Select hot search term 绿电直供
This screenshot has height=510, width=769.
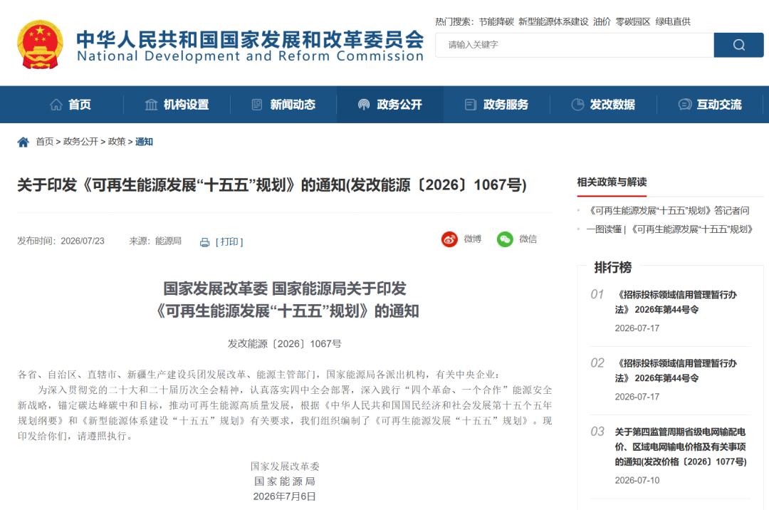point(673,21)
